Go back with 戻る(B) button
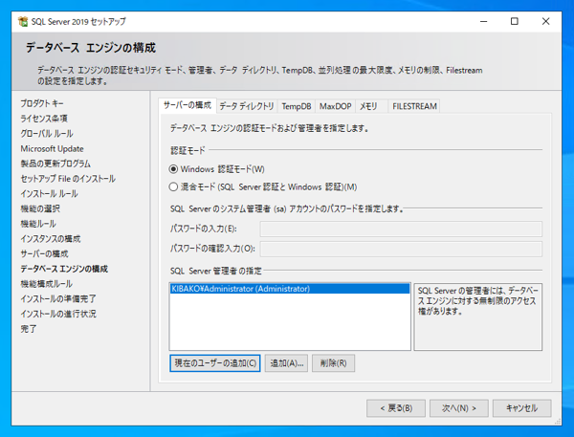574x437 pixels. pyautogui.click(x=396, y=408)
